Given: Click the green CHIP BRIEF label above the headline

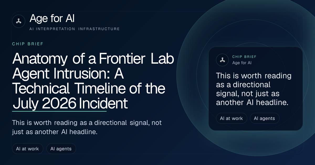Looking at the screenshot, I should click(28, 44).
